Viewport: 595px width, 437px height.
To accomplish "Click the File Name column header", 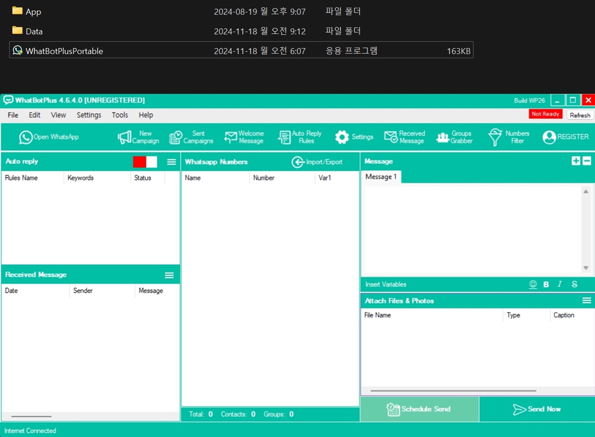I will (432, 315).
